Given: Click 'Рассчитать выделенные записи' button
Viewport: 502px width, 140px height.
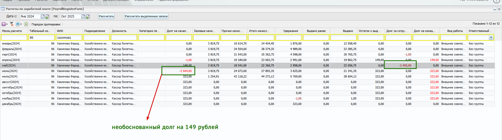Looking at the screenshot, I should [146, 16].
